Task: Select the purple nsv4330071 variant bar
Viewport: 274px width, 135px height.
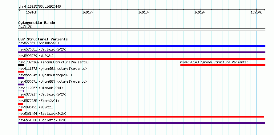Action: pos(21,84)
